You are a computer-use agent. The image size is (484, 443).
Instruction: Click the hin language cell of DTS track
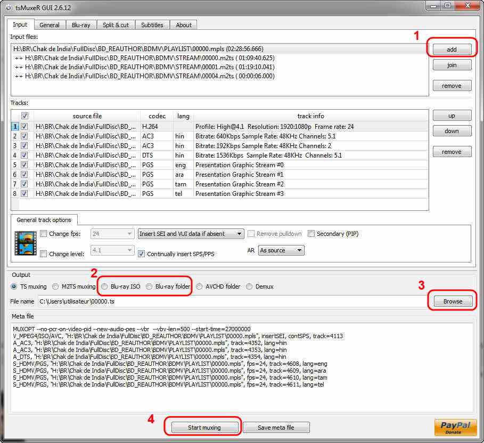point(183,155)
